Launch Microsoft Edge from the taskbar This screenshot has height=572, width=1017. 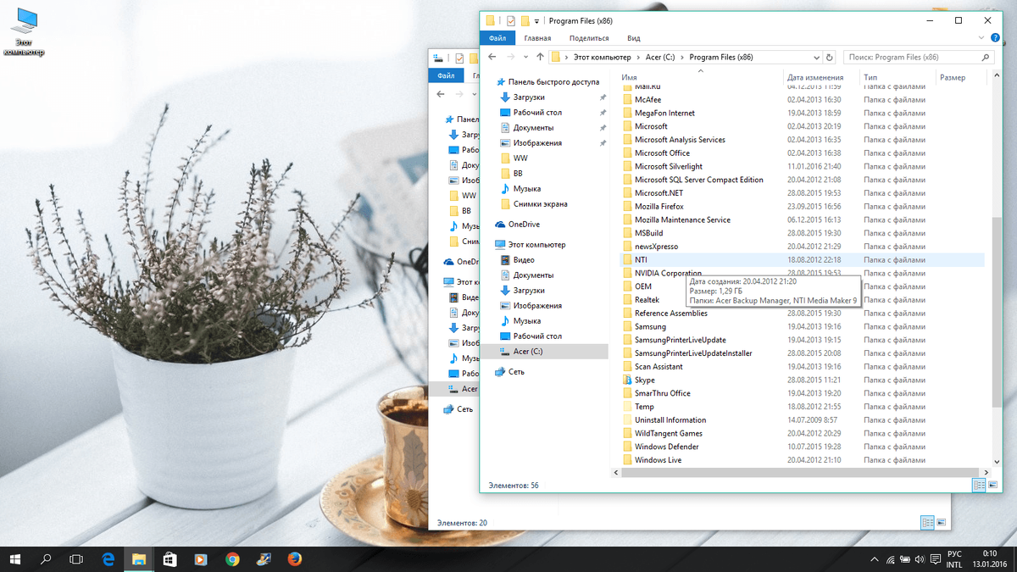(x=108, y=559)
